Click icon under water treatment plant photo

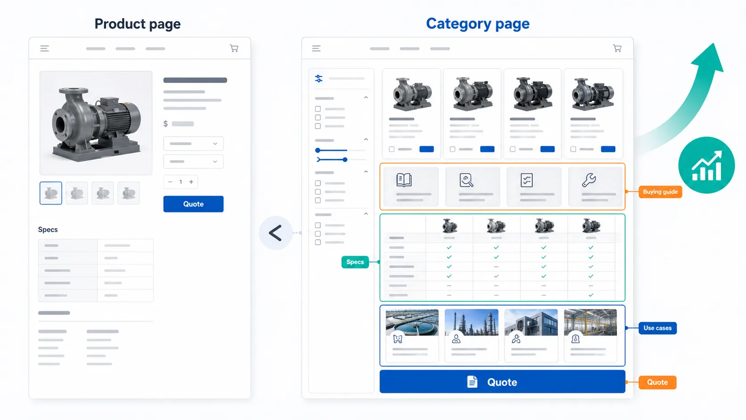[x=398, y=339]
